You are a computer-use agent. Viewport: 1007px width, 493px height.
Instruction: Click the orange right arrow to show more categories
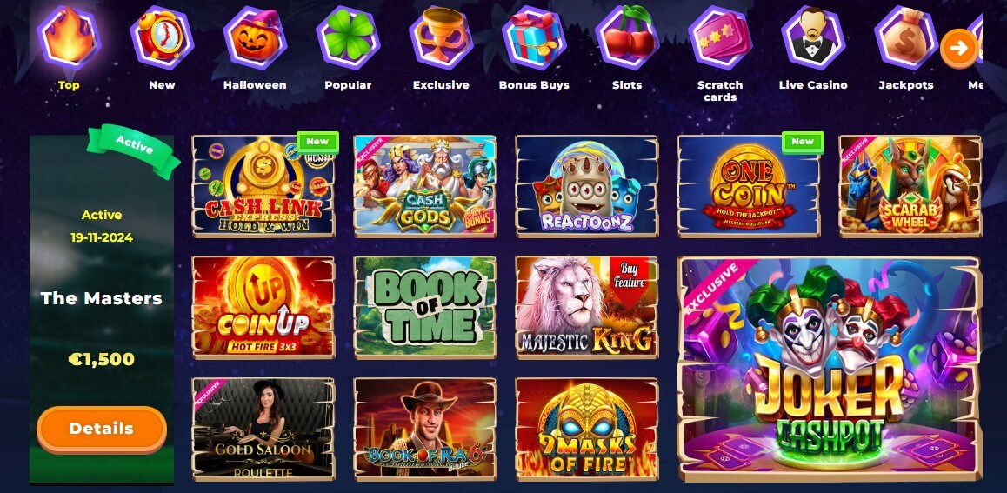tap(959, 48)
